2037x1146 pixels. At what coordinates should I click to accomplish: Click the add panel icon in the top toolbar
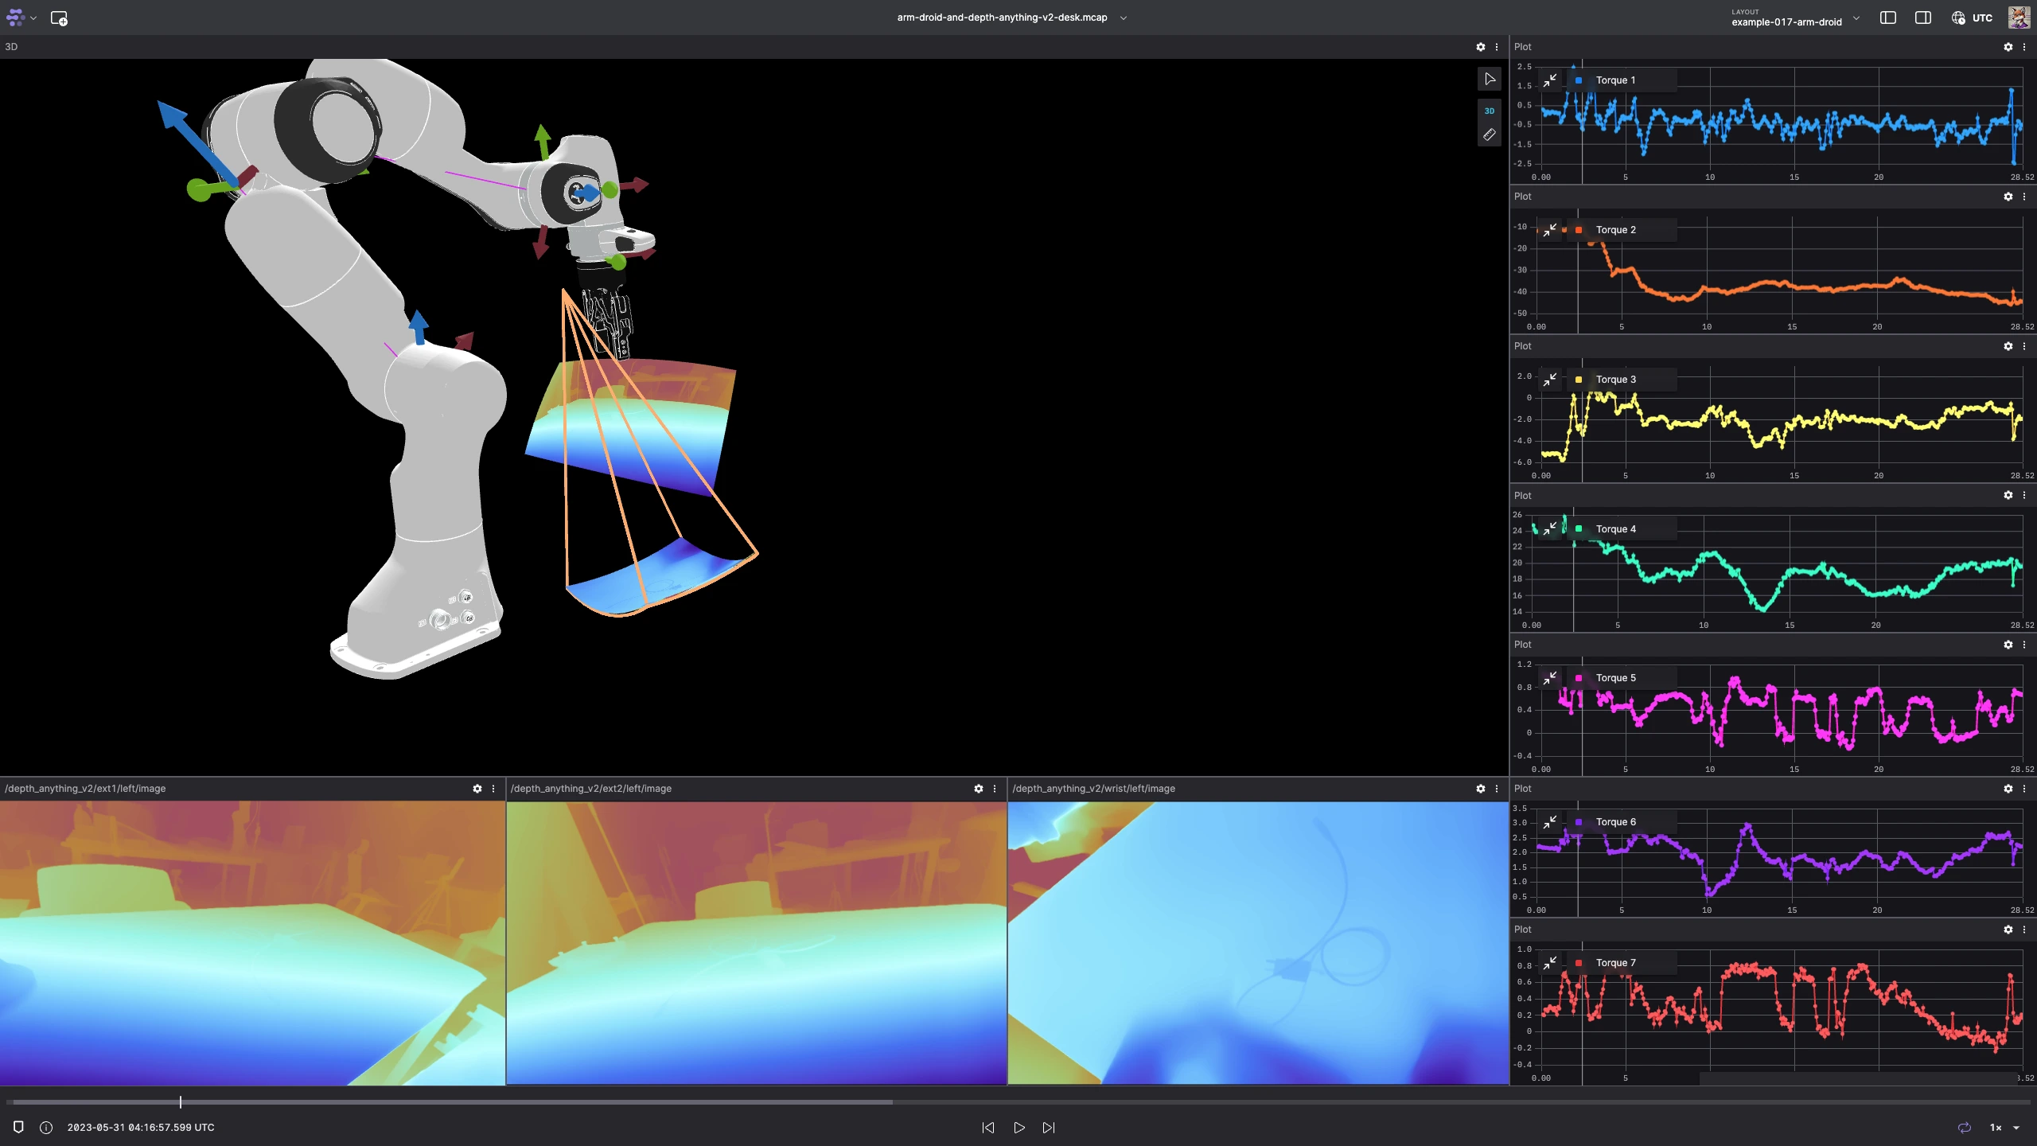point(60,18)
